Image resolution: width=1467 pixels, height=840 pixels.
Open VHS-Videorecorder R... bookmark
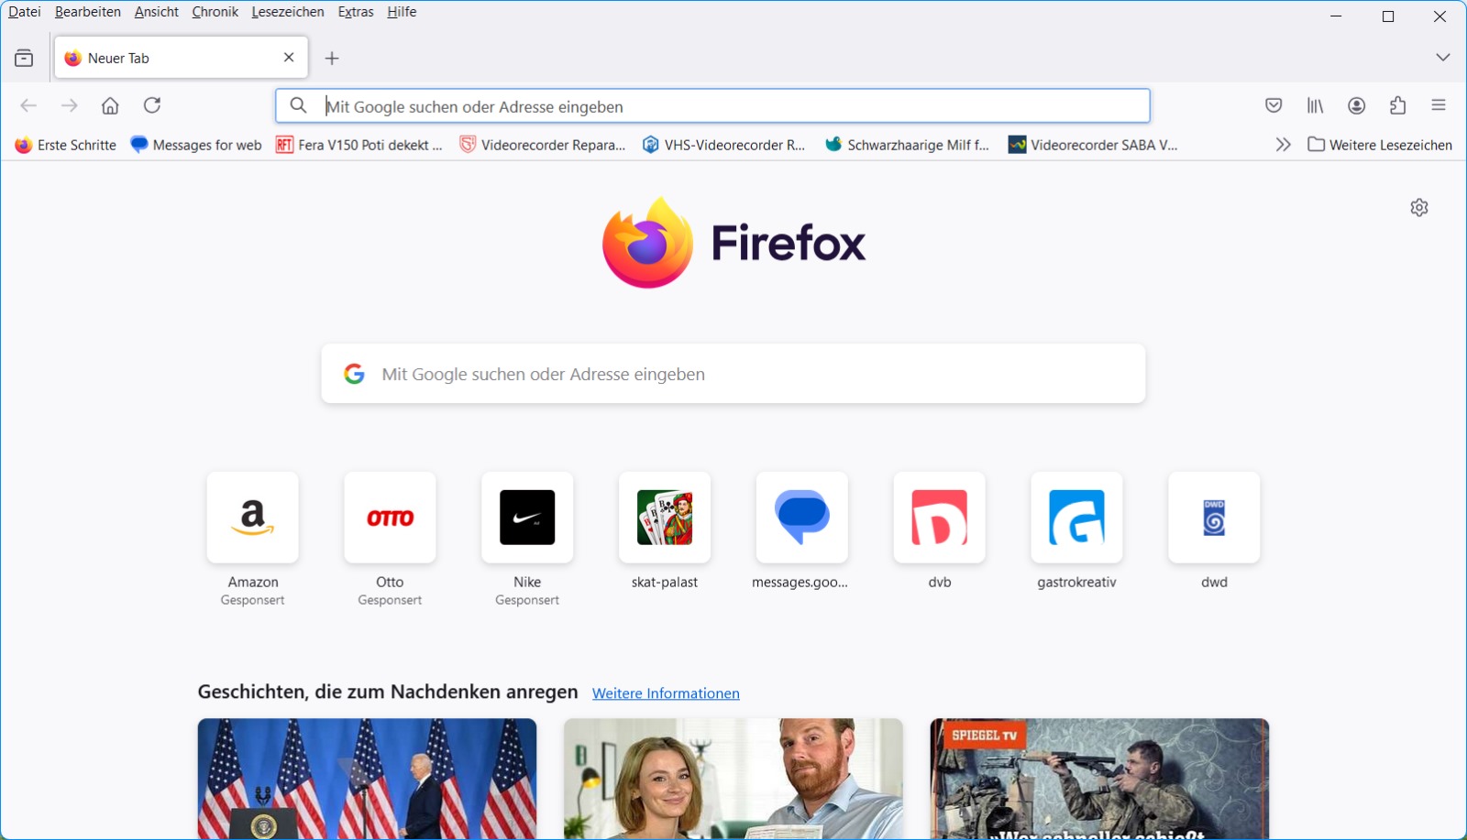tap(723, 145)
